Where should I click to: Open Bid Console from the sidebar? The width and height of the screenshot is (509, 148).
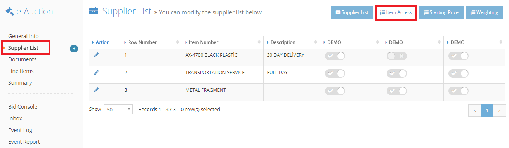[23, 107]
